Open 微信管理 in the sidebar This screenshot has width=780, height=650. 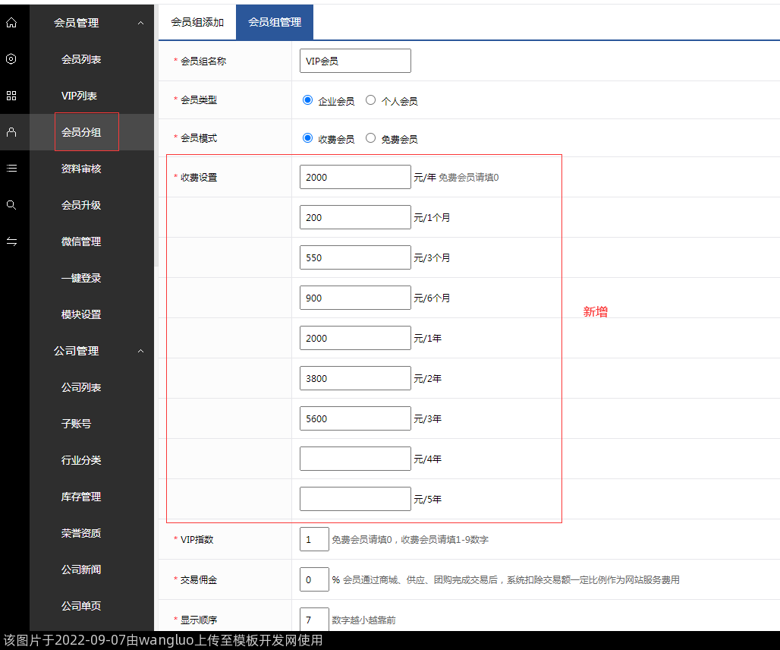point(81,241)
